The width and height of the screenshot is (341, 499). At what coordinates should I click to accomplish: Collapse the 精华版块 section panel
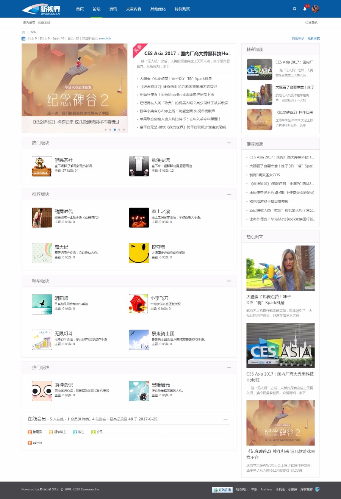(229, 281)
